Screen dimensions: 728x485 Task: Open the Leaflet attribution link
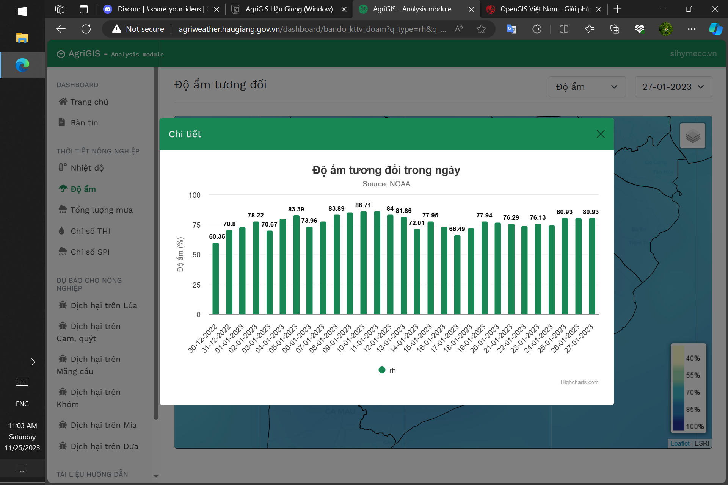click(x=679, y=443)
